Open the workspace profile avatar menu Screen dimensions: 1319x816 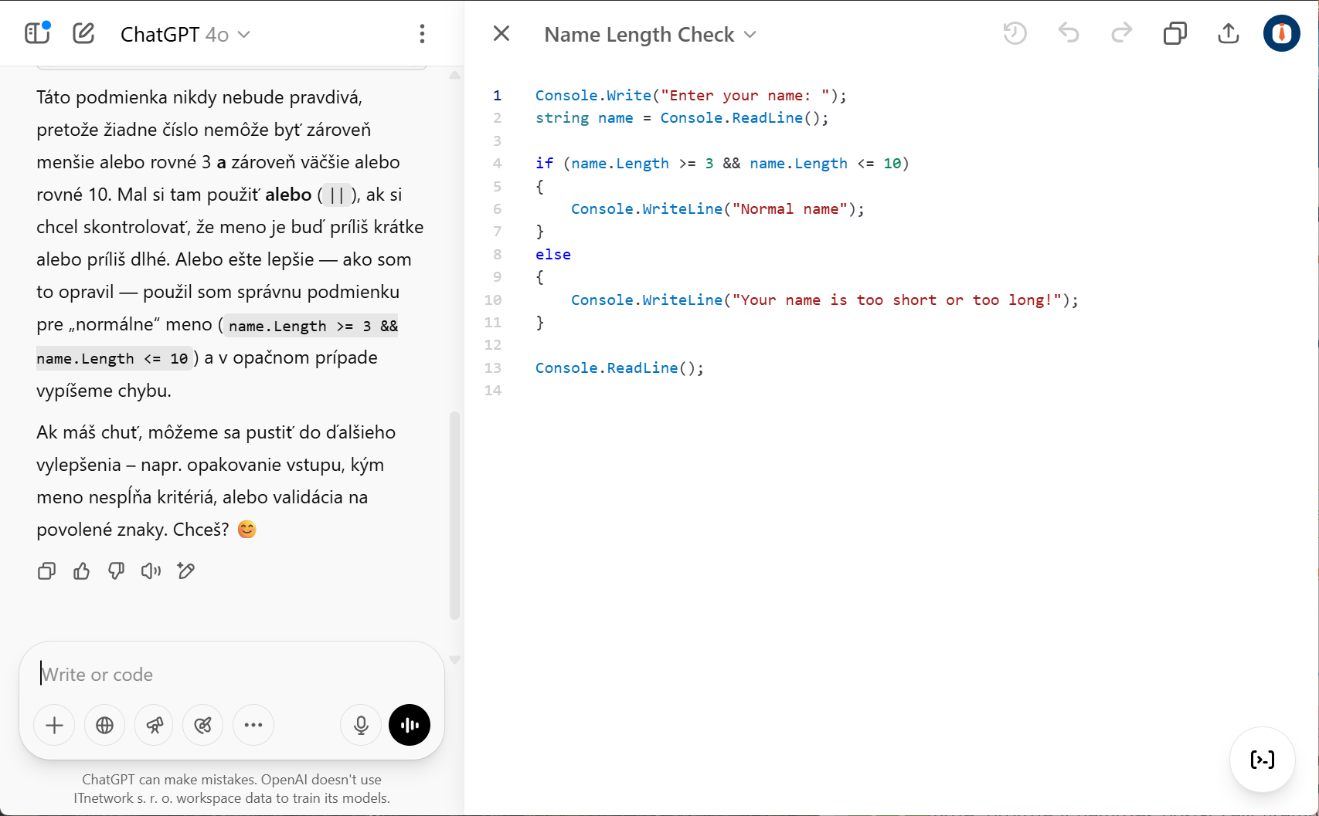click(1281, 33)
